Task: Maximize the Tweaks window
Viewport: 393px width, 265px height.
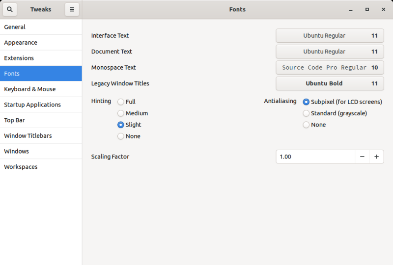Action: click(x=367, y=9)
